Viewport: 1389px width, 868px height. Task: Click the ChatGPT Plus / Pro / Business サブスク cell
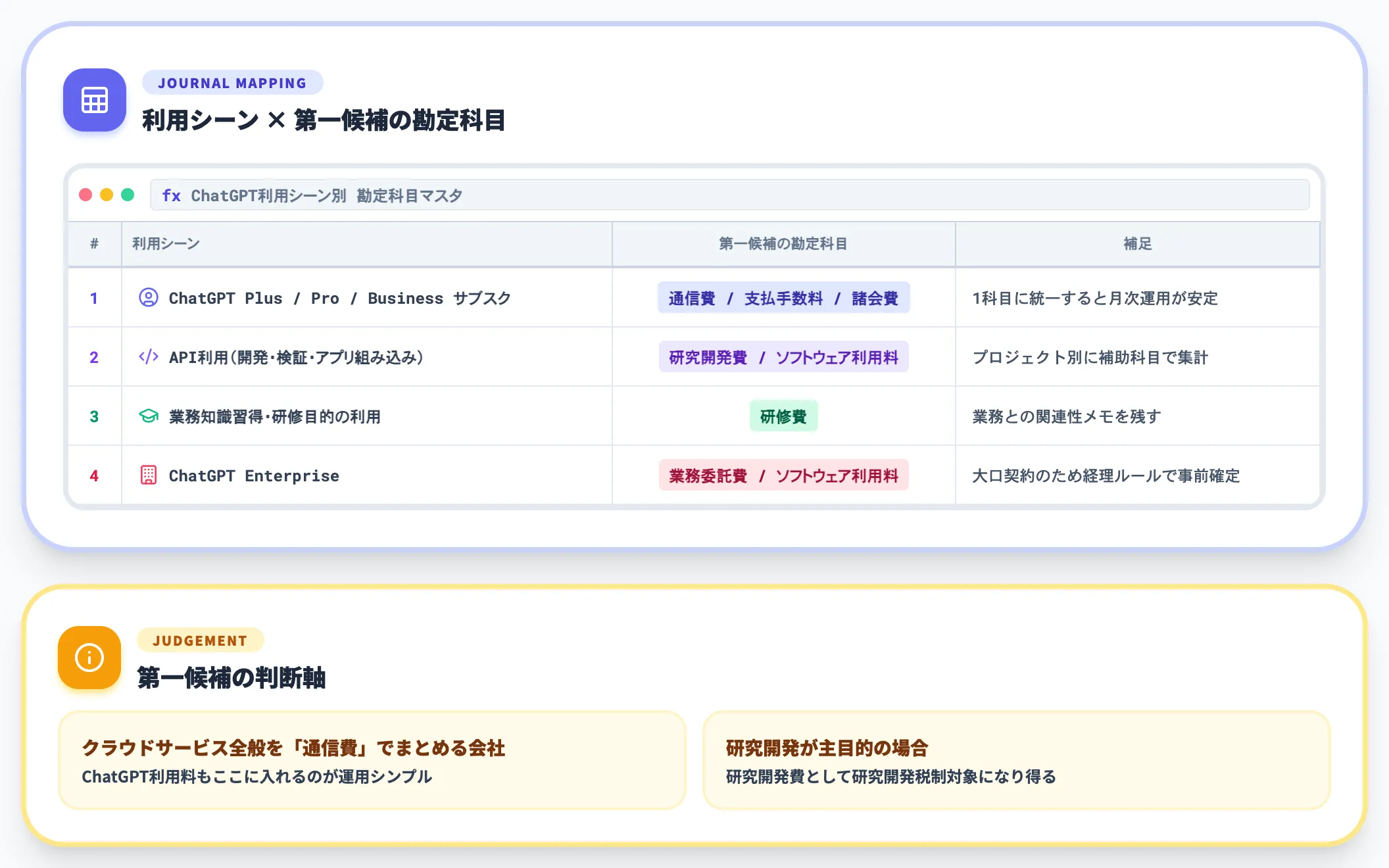click(x=367, y=298)
